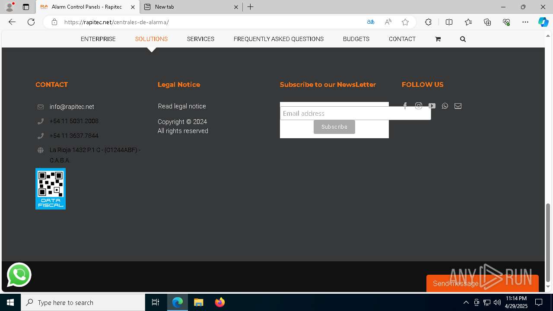The image size is (553, 311).
Task: Open the BUDGETS menu item
Action: click(356, 39)
